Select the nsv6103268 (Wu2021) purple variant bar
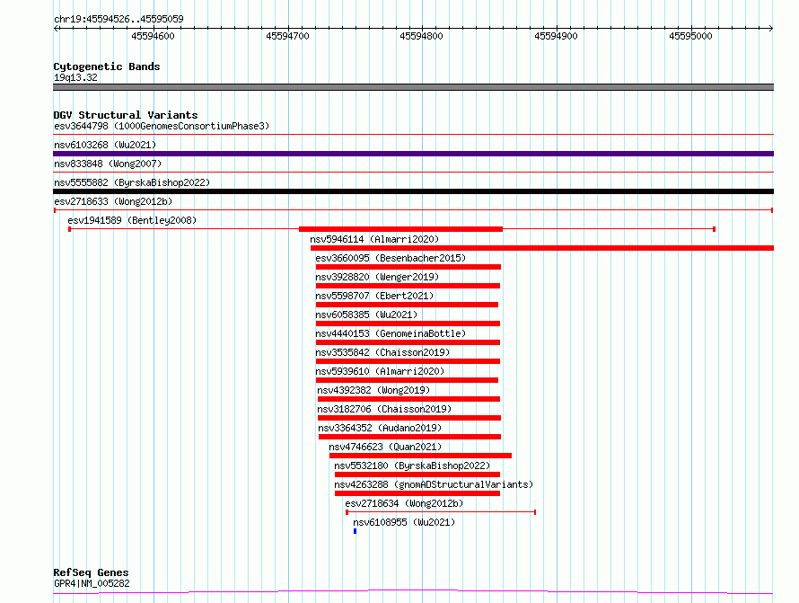799x603 pixels. coord(413,154)
